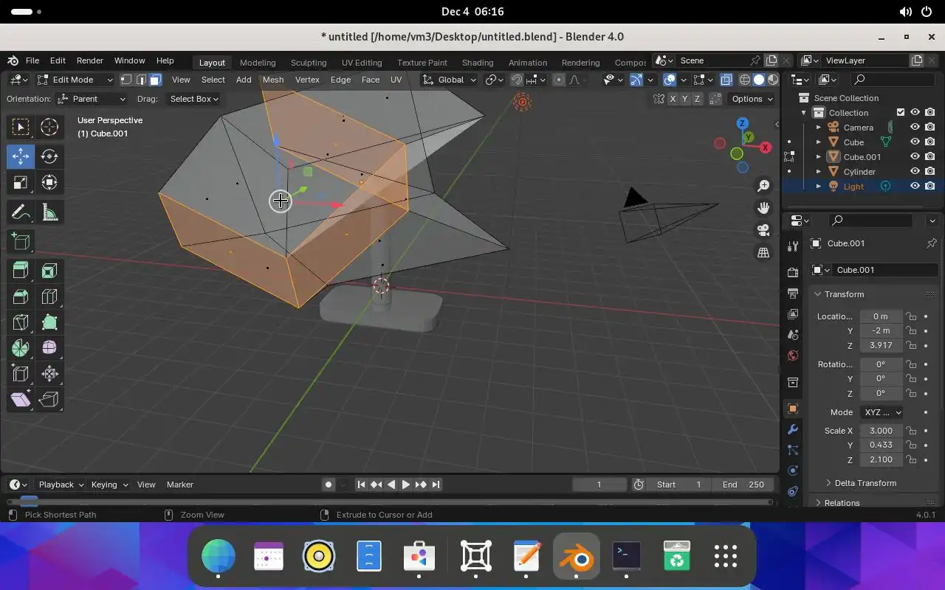Viewport: 945px width, 590px height.
Task: Select the Bevel tool
Action: 21,296
